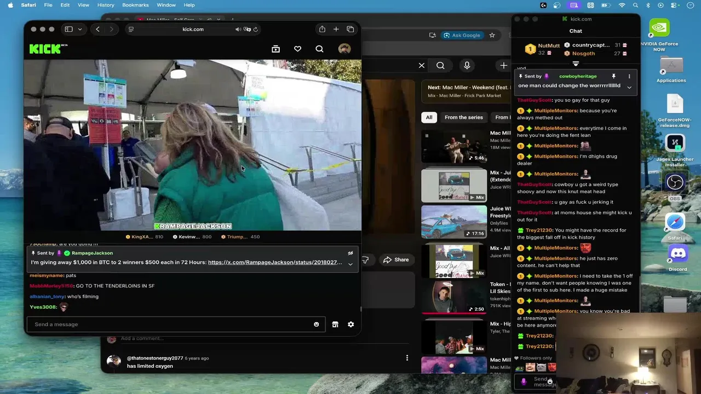Expand the cowboyheritage pinned message chevron
Screen dimensions: 701x394
tap(629, 87)
